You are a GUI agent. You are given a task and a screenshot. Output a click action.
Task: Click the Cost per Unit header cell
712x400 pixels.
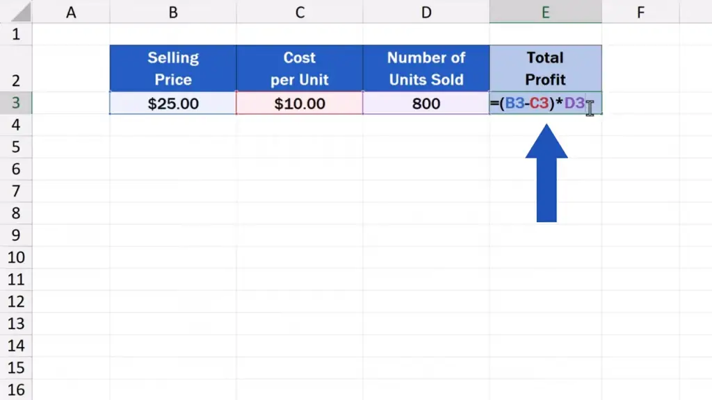click(299, 68)
